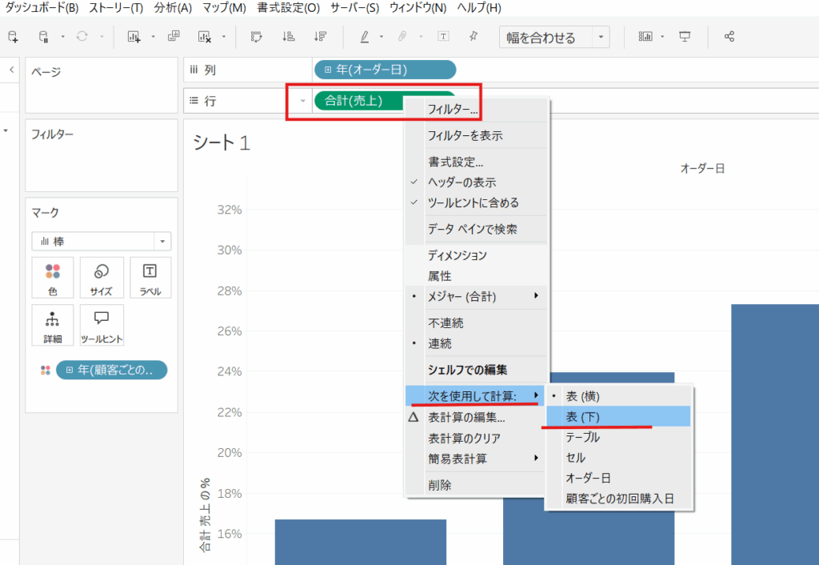Viewport: 819px width, 565px height.
Task: Click the sort descending toolbar icon
Action: coord(321,37)
